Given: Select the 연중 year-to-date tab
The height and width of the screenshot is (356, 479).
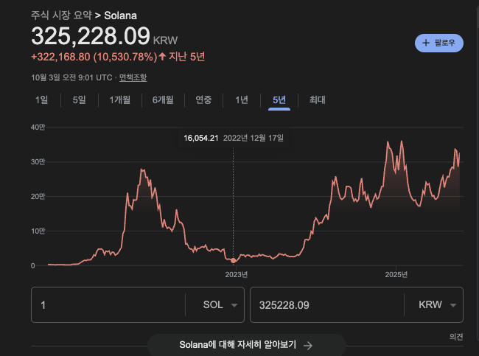Looking at the screenshot, I should point(204,100).
